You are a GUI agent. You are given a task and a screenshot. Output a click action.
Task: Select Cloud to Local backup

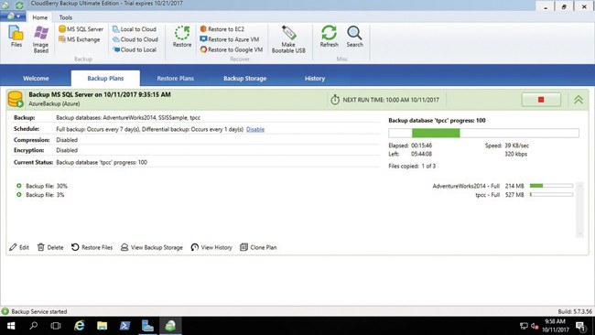tap(135, 49)
